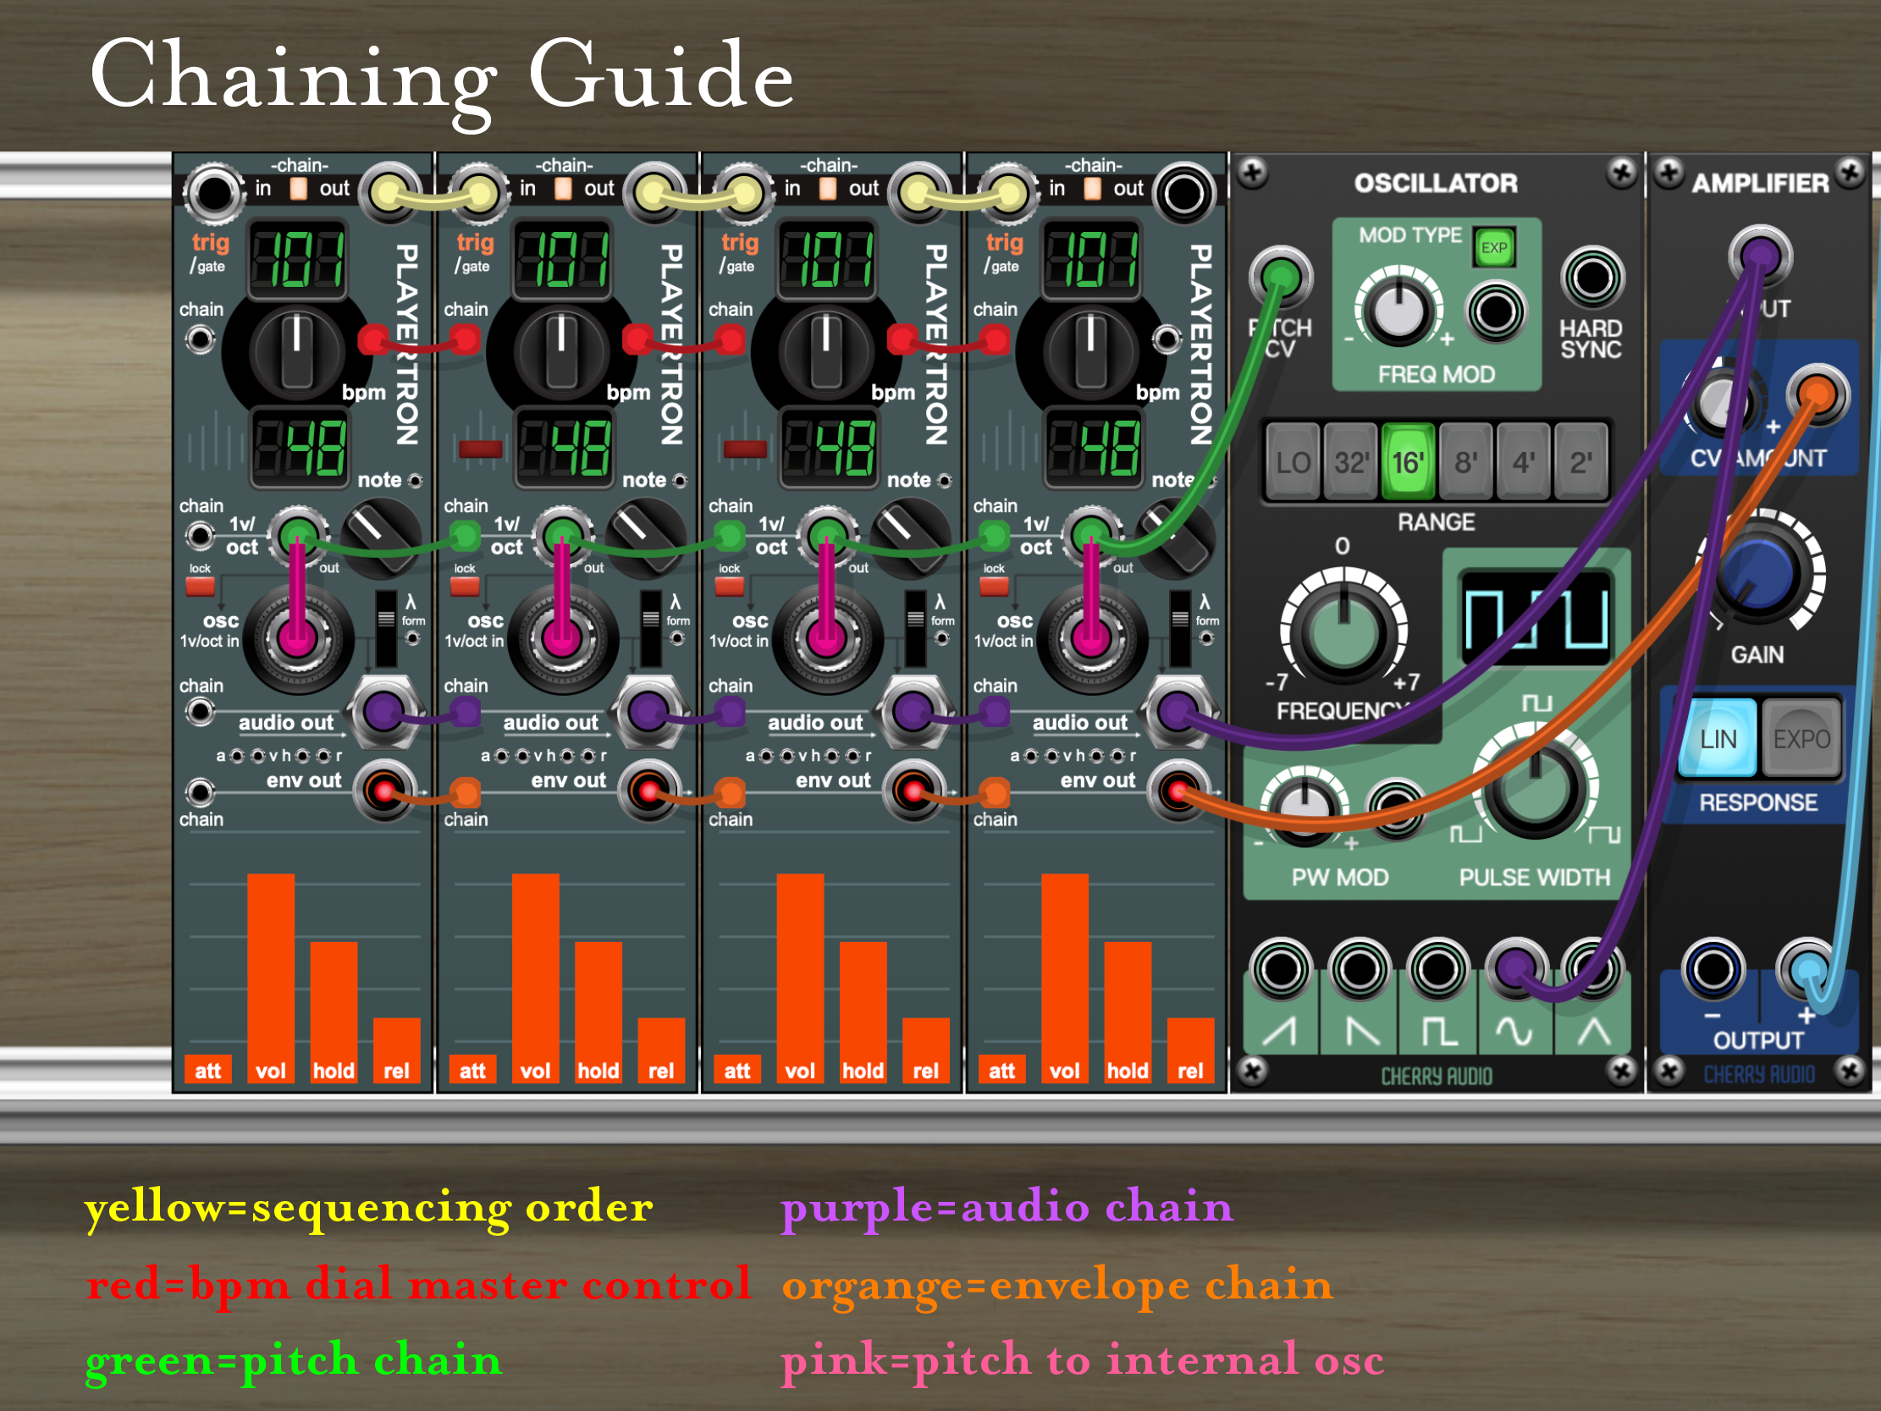Click bpm dial on third Playertron
The image size is (1881, 1411).
(826, 350)
